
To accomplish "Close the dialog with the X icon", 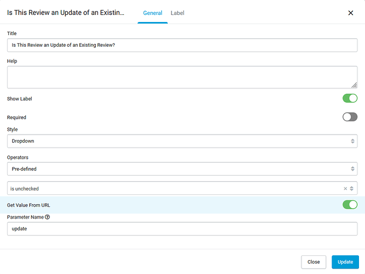I will pyautogui.click(x=351, y=13).
